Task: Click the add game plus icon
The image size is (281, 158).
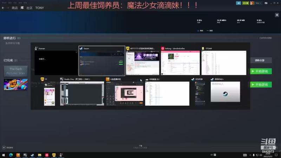Action: click(x=4, y=147)
